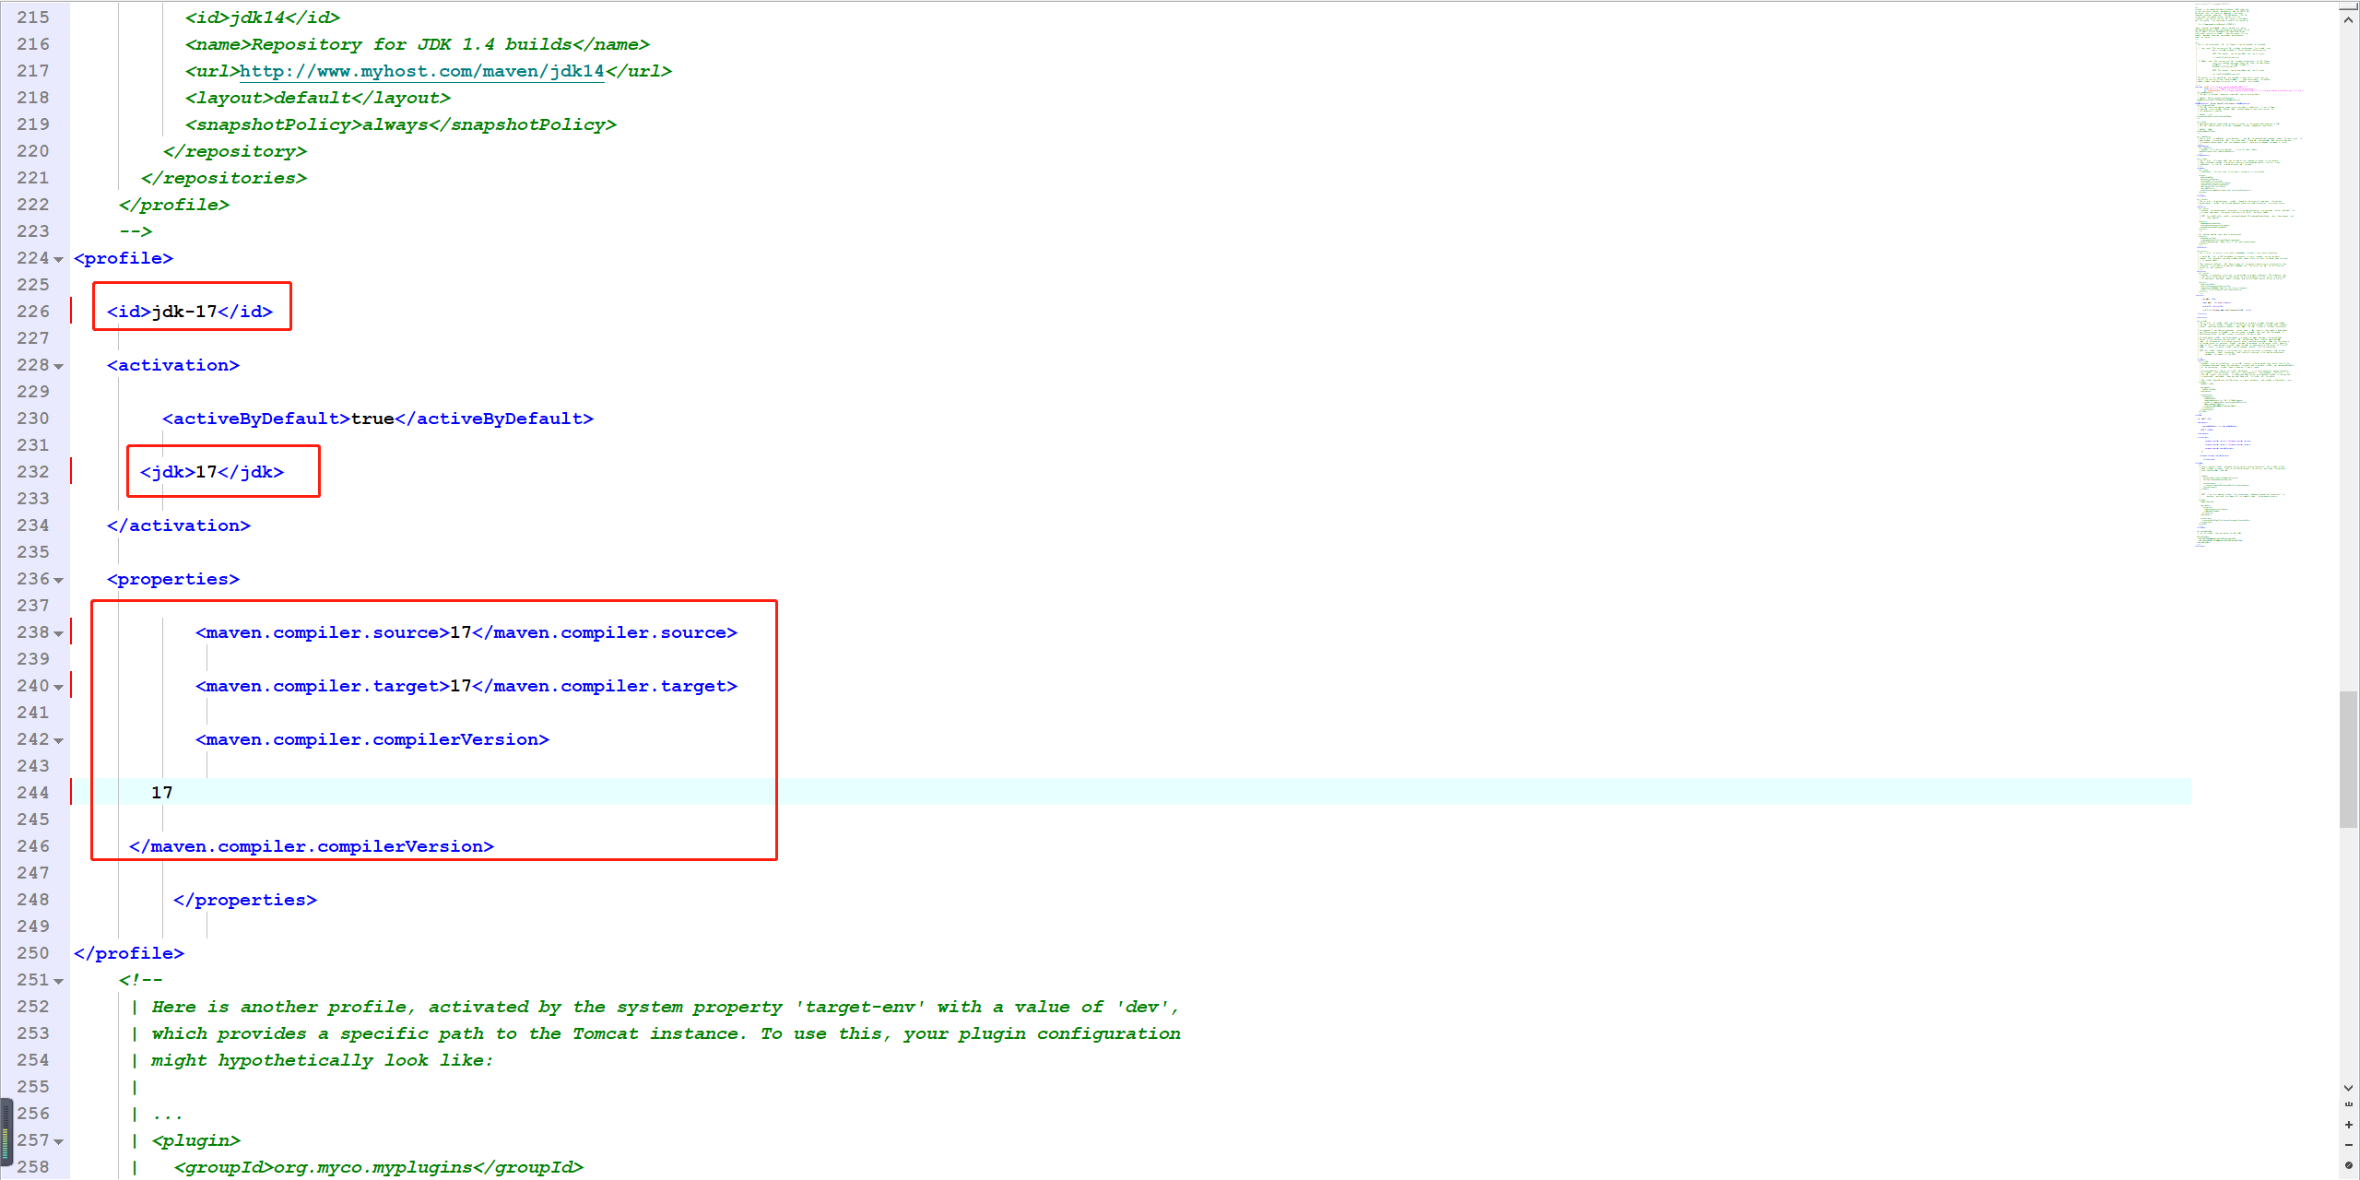Click the zoom out minus icon
Image resolution: width=2360 pixels, height=1180 pixels.
(x=2348, y=1146)
